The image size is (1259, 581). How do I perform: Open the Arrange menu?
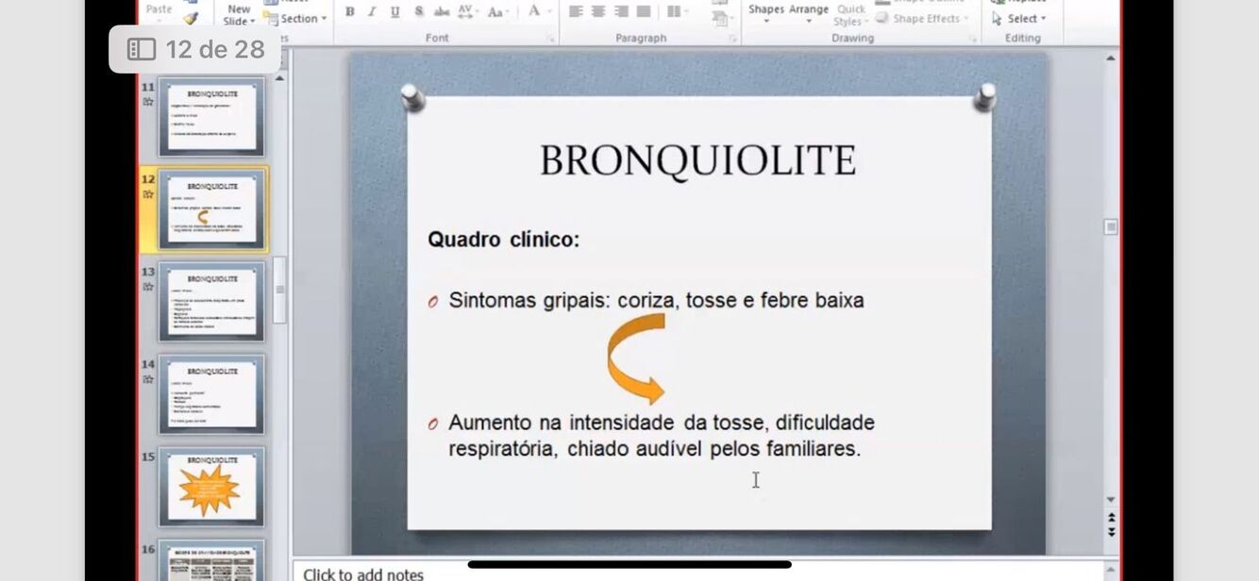click(x=809, y=12)
